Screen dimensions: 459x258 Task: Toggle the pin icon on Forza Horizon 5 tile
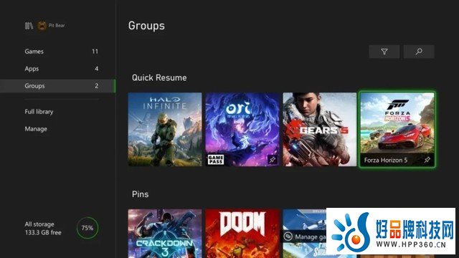427,160
